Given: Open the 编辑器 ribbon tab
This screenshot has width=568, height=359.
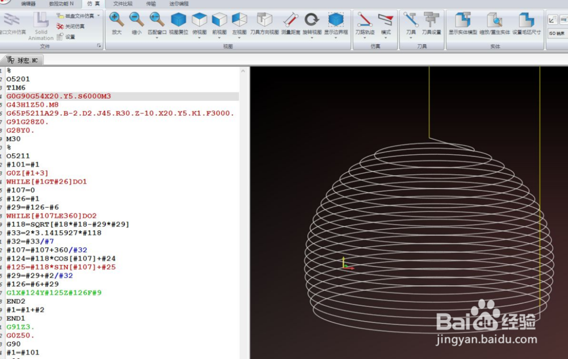Looking at the screenshot, I should [28, 3].
